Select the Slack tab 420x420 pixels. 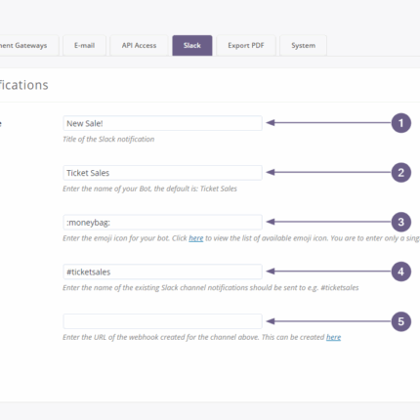192,46
